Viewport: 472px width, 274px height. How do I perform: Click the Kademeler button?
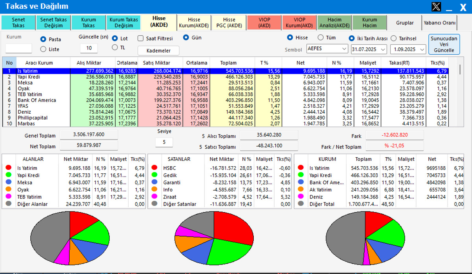pos(159,51)
